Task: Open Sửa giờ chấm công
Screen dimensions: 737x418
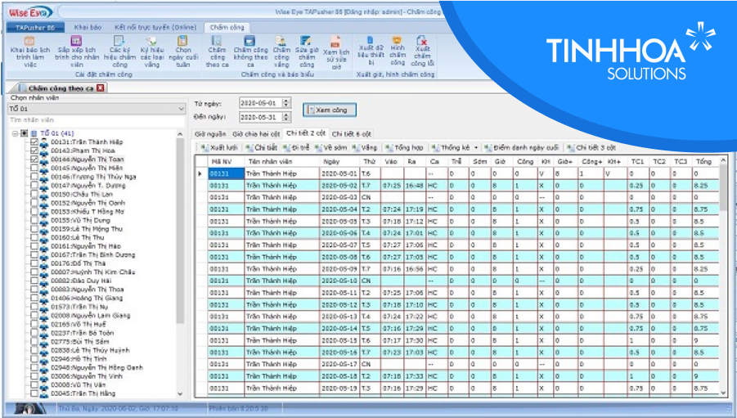Action: [307, 52]
